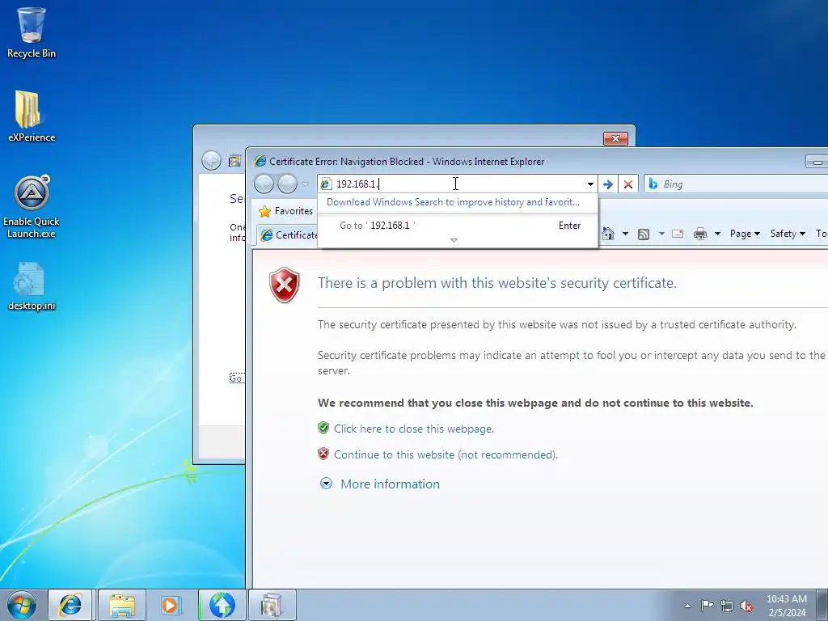Open the clock showing 10:43 AM
This screenshot has width=828, height=621.
787,606
